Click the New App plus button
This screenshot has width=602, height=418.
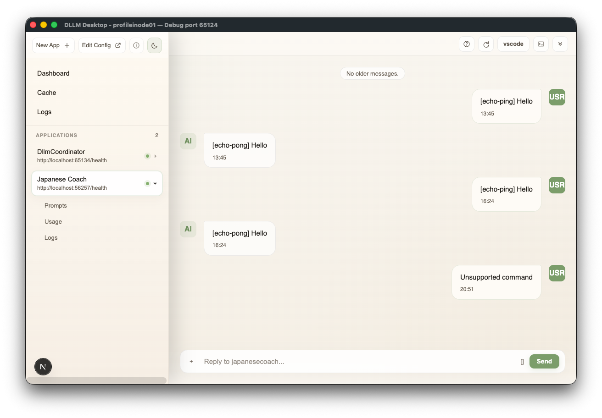(53, 45)
